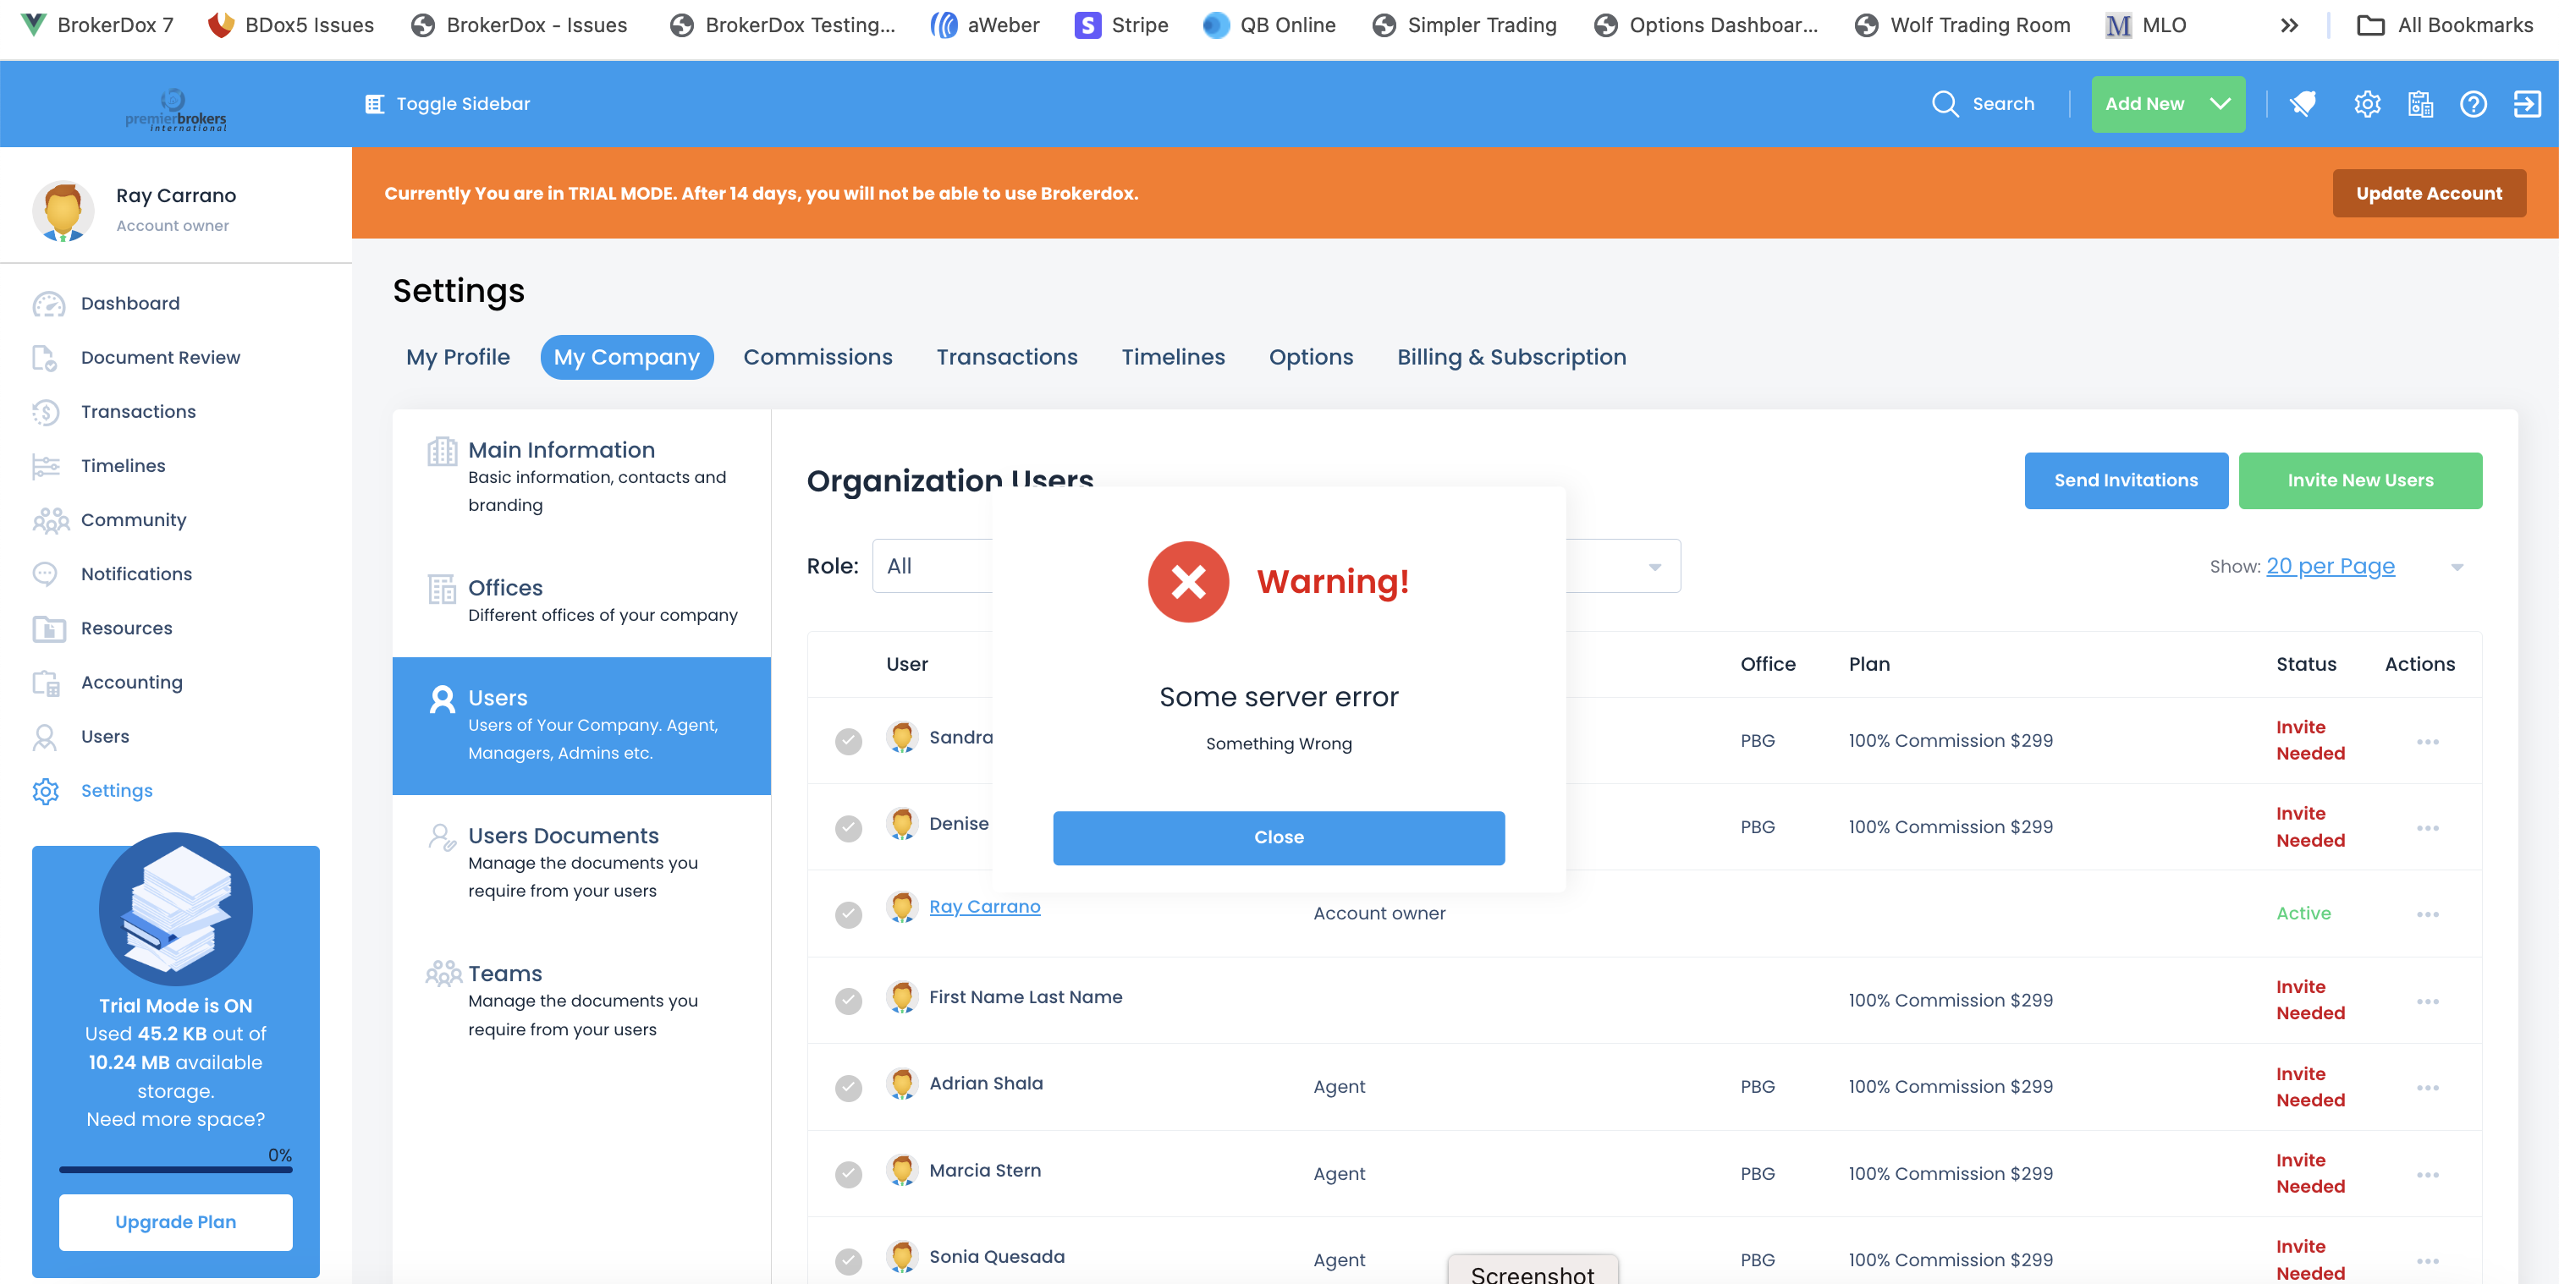Viewport: 2559px width, 1284px height.
Task: Check the Adrian Shala row checkbox
Action: tap(849, 1089)
